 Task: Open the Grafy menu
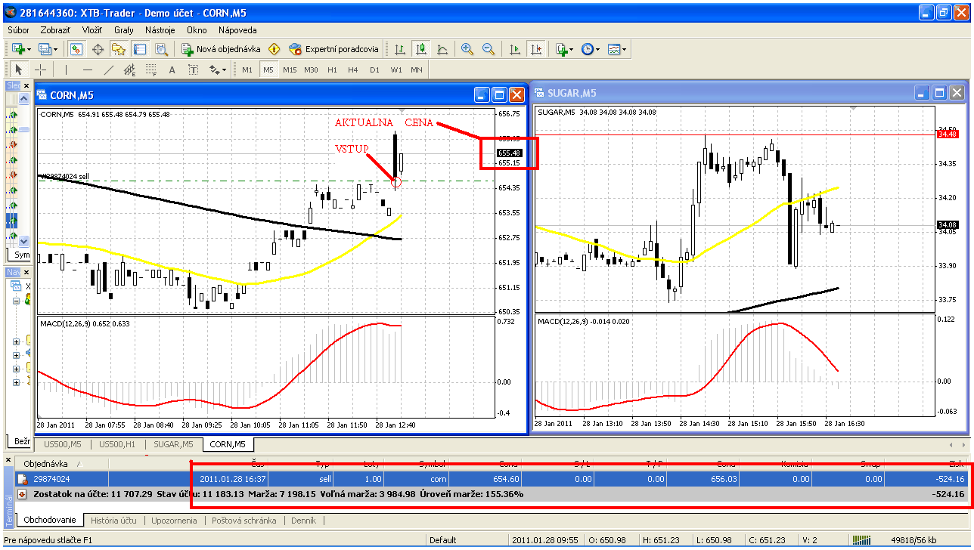124,30
